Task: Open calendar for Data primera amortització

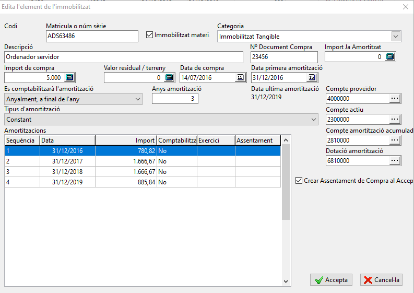Action: click(x=312, y=78)
